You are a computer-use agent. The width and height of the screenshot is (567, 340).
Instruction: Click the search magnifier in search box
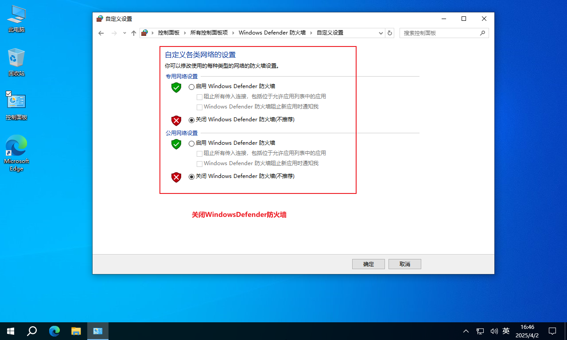[483, 33]
